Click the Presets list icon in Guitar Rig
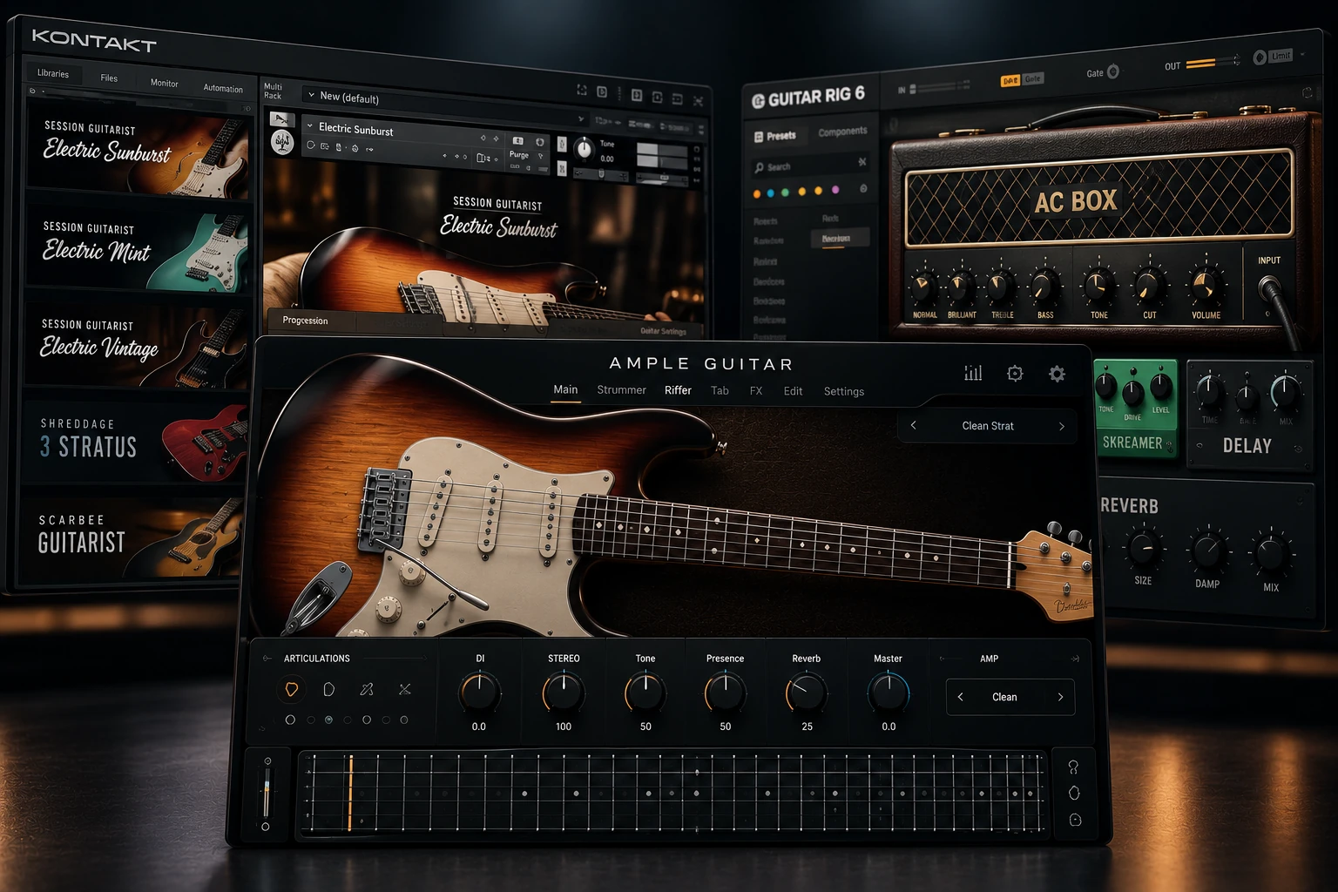Image resolution: width=1338 pixels, height=892 pixels. click(759, 137)
